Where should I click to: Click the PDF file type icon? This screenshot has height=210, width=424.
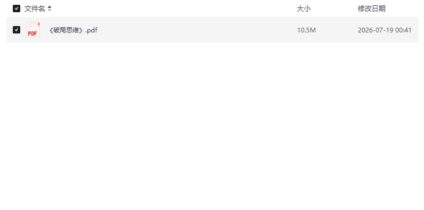pos(33,30)
